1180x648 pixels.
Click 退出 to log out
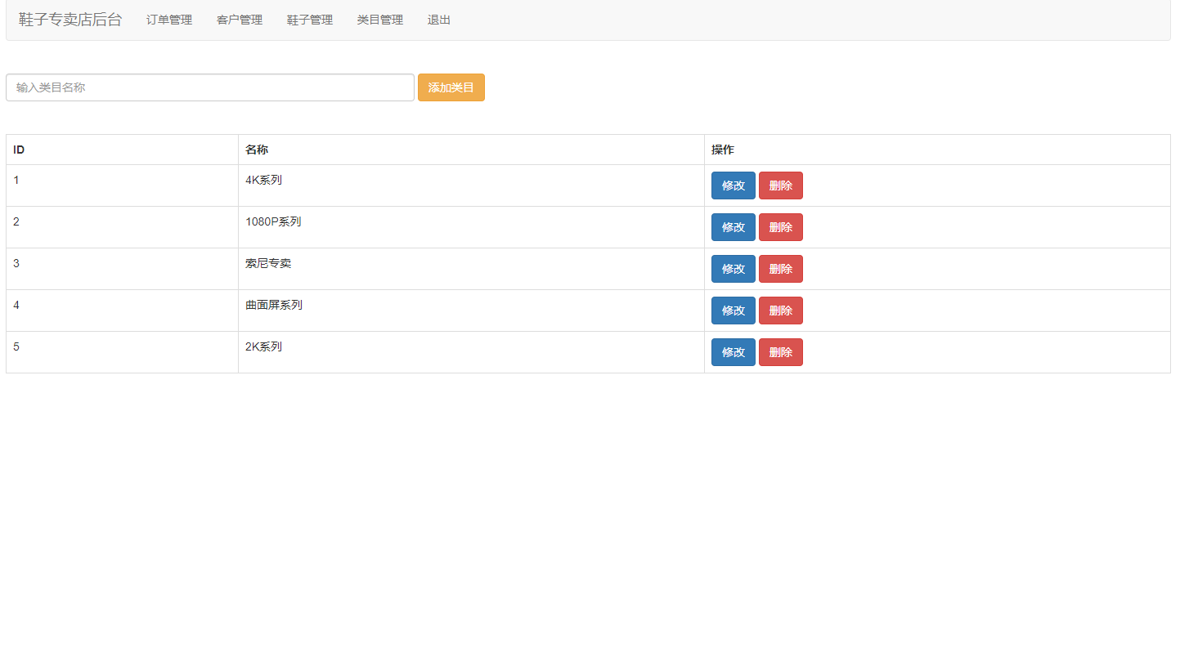click(438, 20)
